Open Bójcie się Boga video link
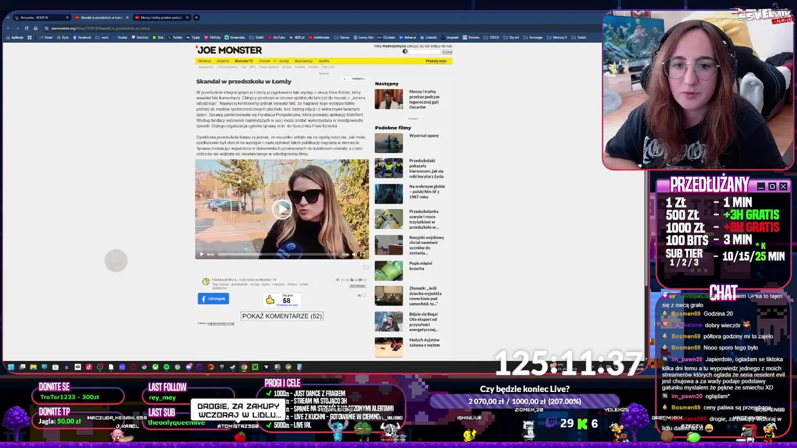This screenshot has height=448, width=797. click(424, 322)
